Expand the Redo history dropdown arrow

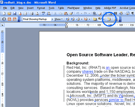click(x=89, y=14)
